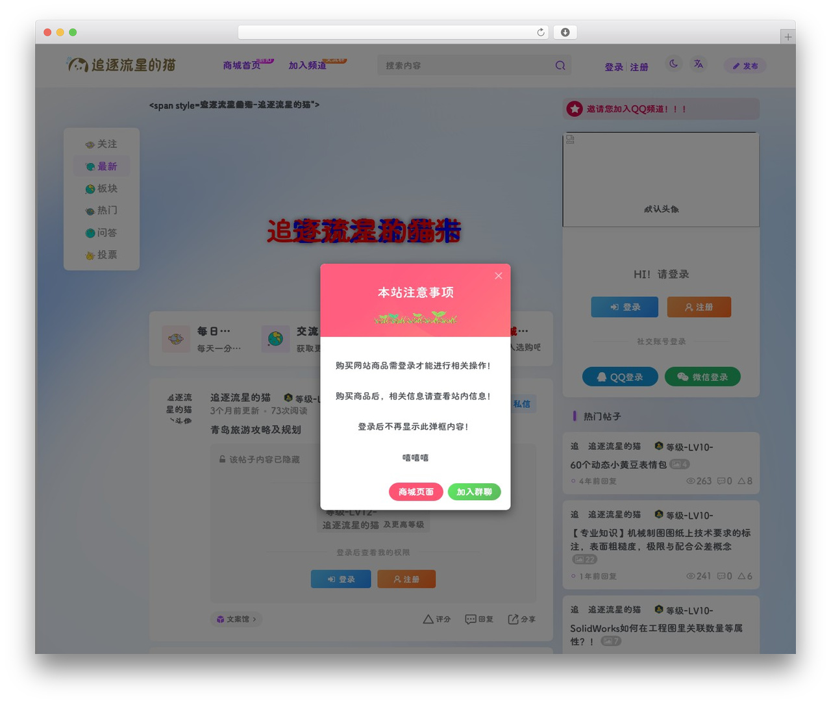This screenshot has height=704, width=831.
Task: Open the language translate icon
Action: 698,64
